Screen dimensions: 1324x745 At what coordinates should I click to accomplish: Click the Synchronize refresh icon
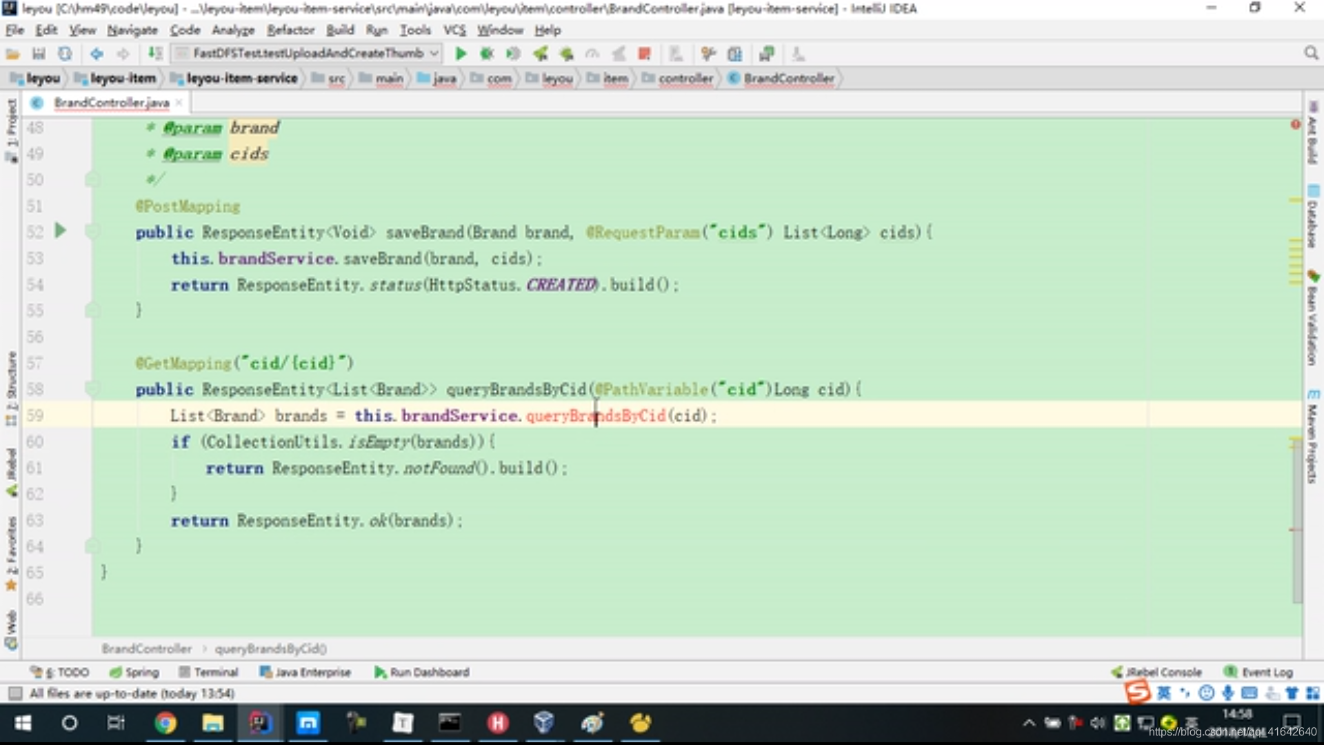pyautogui.click(x=65, y=54)
